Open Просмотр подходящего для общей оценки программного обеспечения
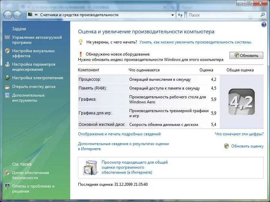 coord(134,167)
